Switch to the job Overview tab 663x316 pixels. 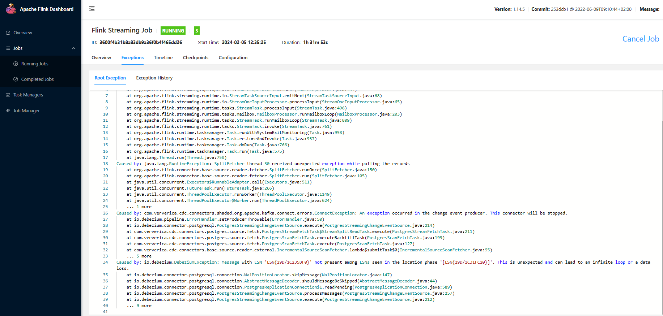pyautogui.click(x=101, y=57)
